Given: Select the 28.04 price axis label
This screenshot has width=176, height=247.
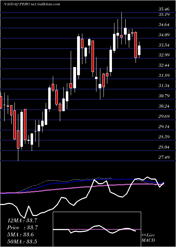Looking at the screenshot, I should (x=164, y=147).
